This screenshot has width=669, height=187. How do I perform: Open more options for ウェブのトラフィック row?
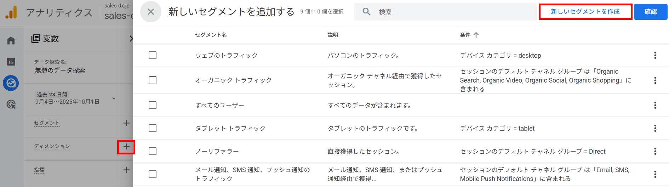[x=655, y=55]
